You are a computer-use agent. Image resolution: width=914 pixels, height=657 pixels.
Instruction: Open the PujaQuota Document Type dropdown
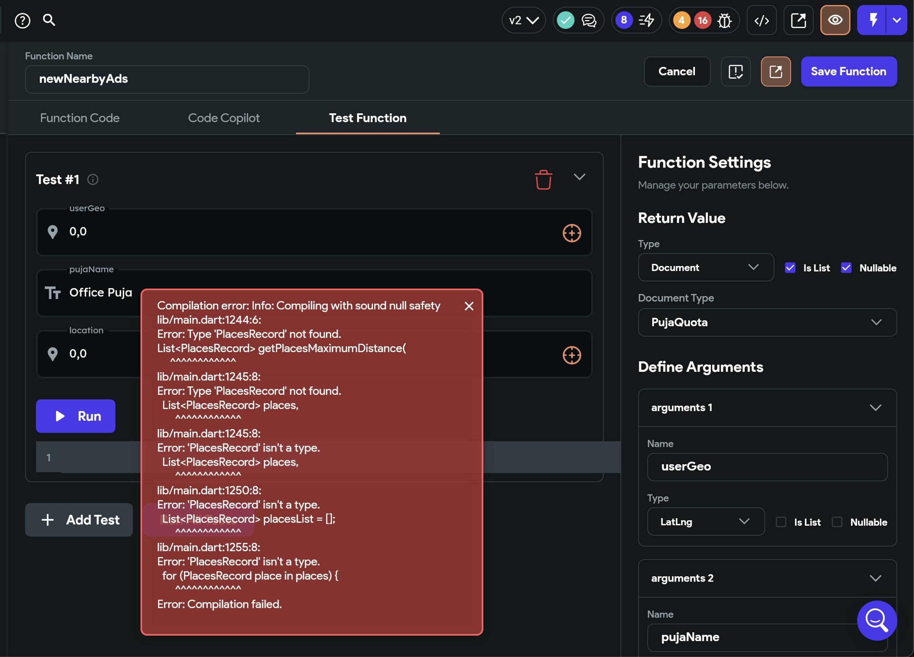click(767, 322)
